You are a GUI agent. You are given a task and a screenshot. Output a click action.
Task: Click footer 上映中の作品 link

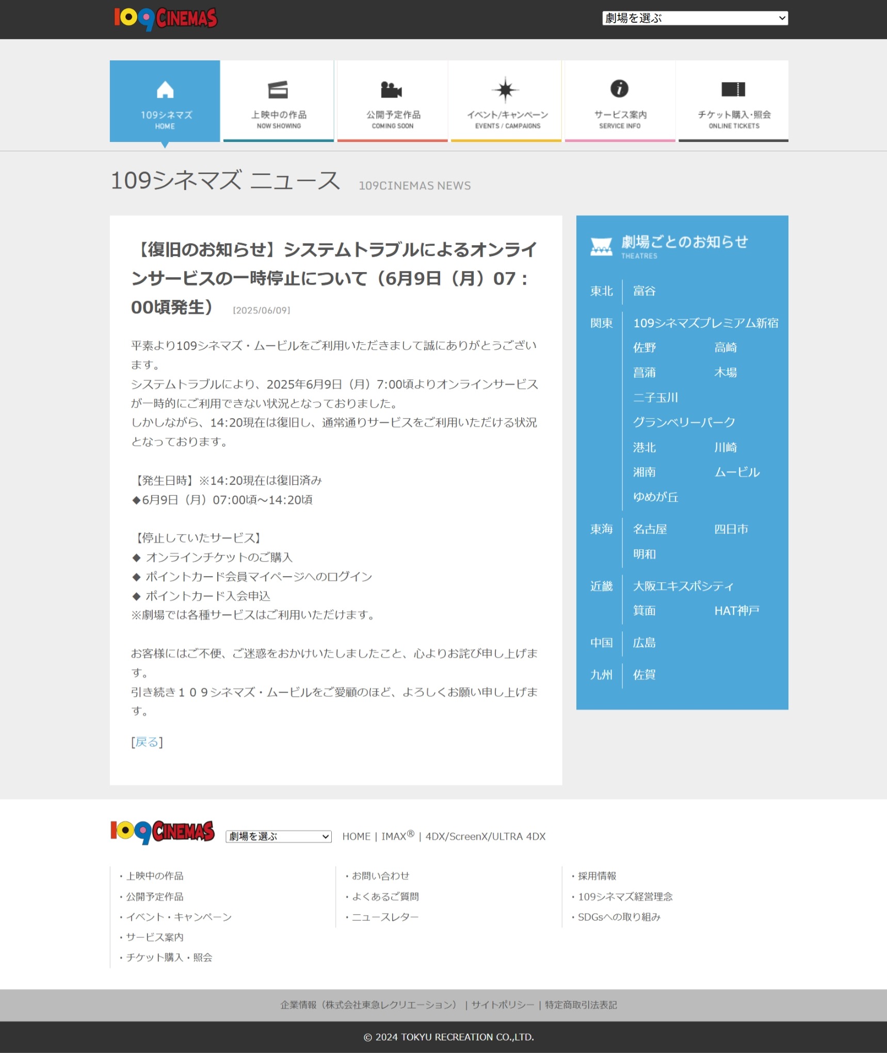click(x=155, y=876)
